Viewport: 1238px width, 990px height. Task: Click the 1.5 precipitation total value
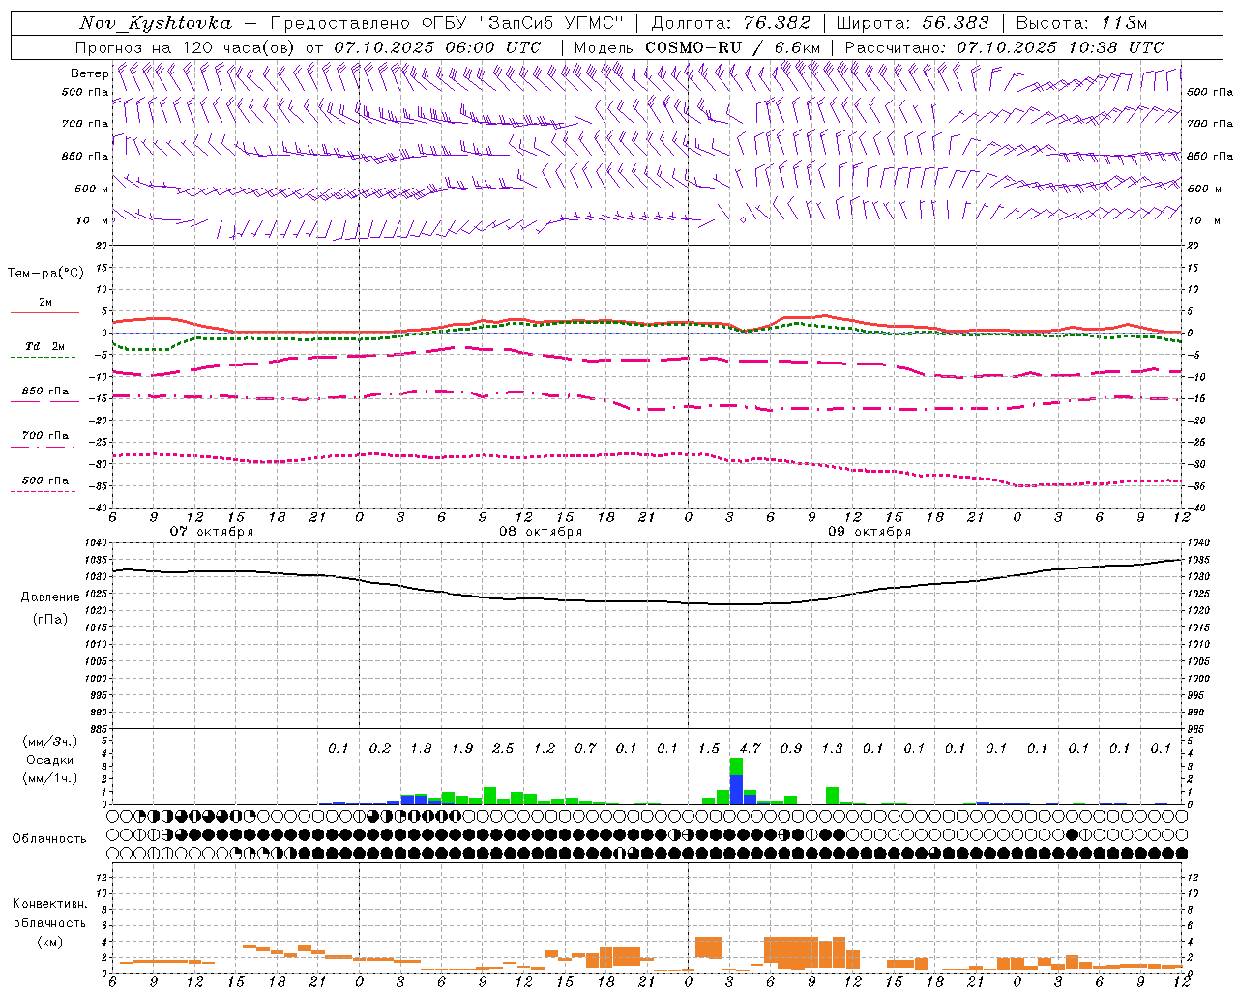click(709, 749)
